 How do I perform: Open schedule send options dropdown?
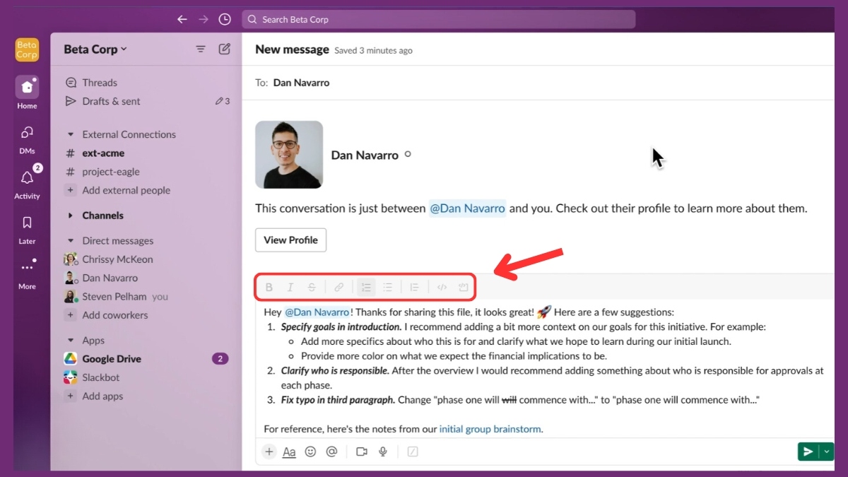[828, 452]
